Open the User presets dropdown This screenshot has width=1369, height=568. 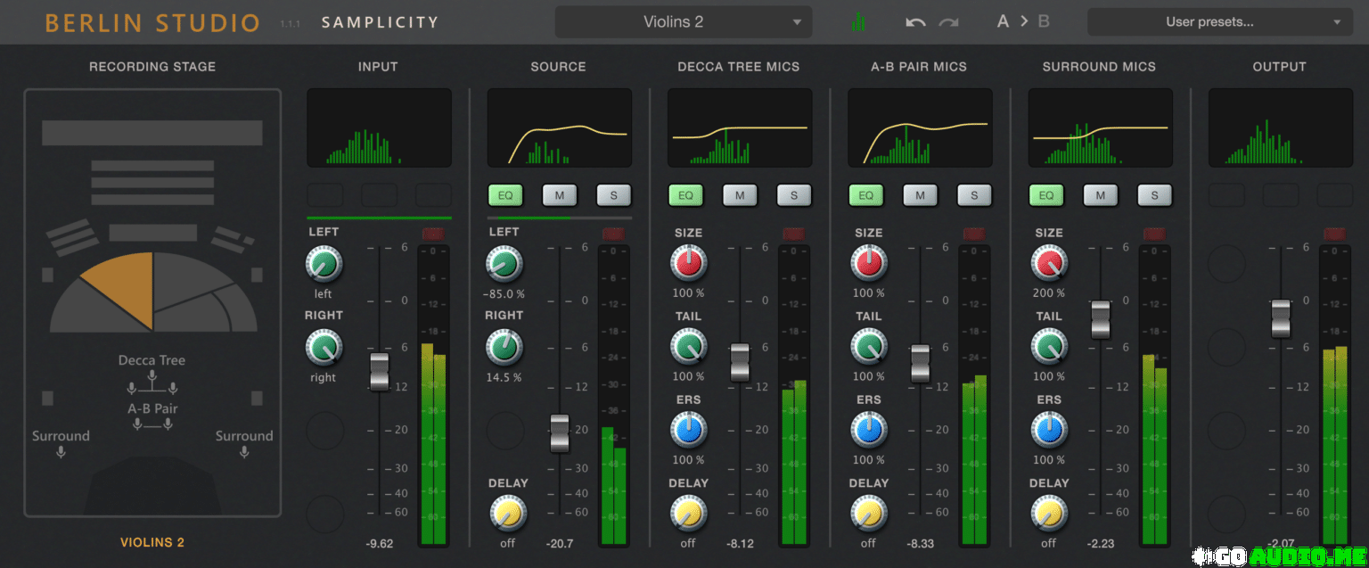point(1220,22)
